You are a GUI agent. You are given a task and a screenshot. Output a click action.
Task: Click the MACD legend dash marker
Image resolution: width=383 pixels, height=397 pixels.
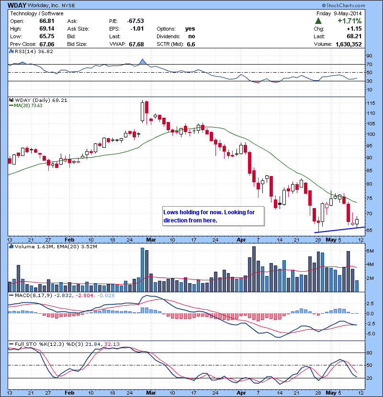(x=11, y=295)
